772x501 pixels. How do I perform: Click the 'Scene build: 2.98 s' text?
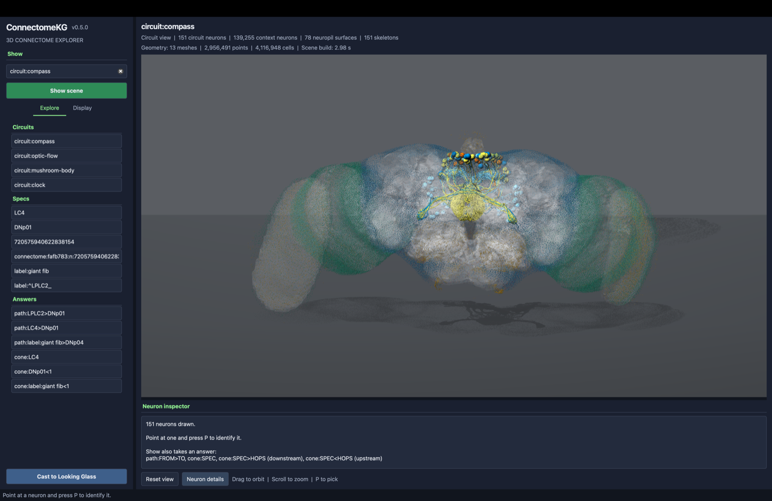[x=326, y=47]
